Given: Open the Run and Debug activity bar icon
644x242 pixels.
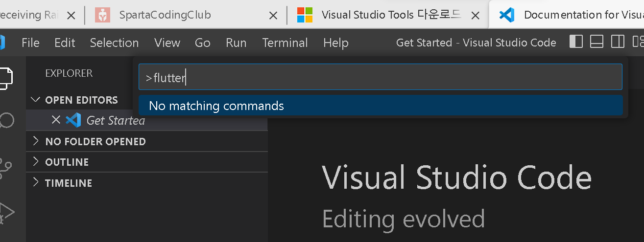Looking at the screenshot, I should 7,213.
